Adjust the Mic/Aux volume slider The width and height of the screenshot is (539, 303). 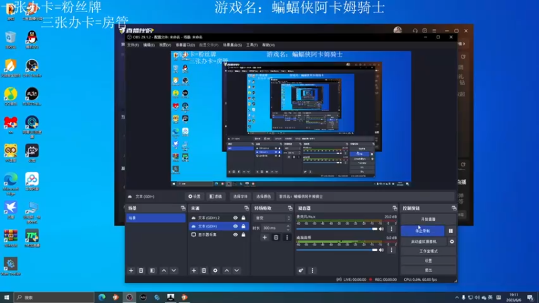pos(337,229)
